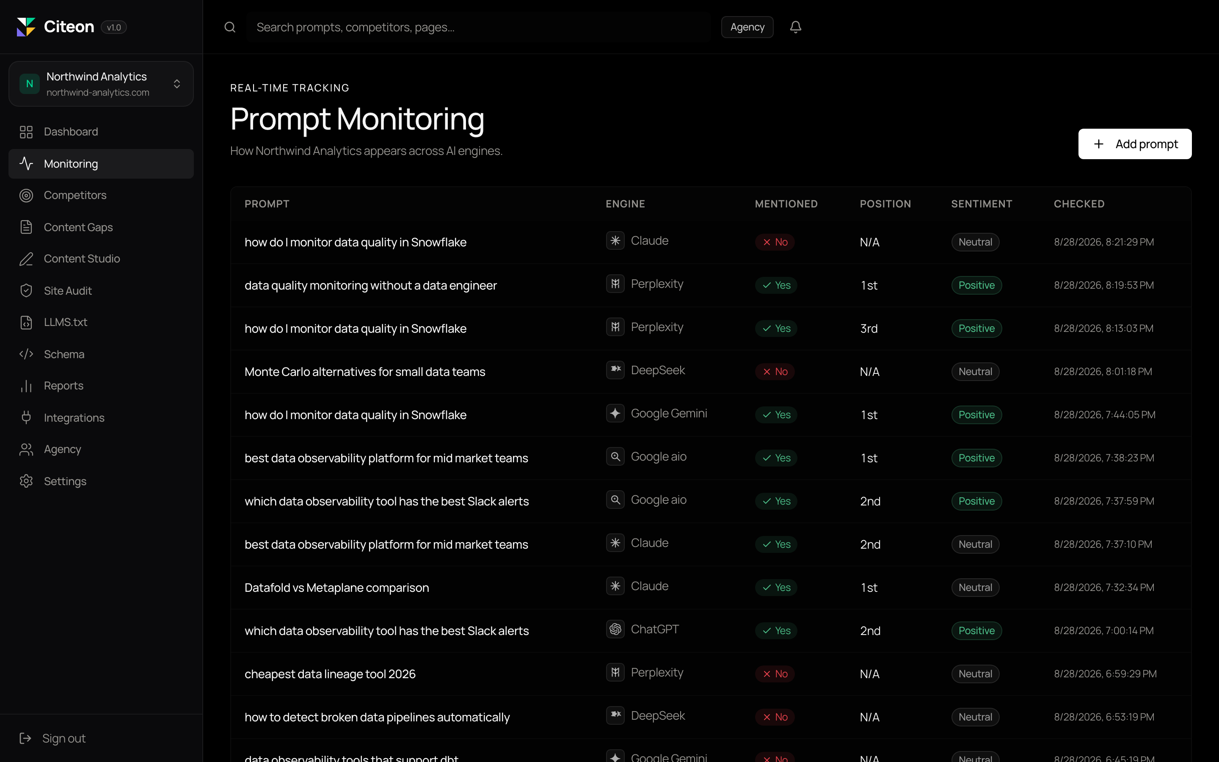1219x762 pixels.
Task: Click the Claude icon in the first row
Action: pyautogui.click(x=615, y=241)
